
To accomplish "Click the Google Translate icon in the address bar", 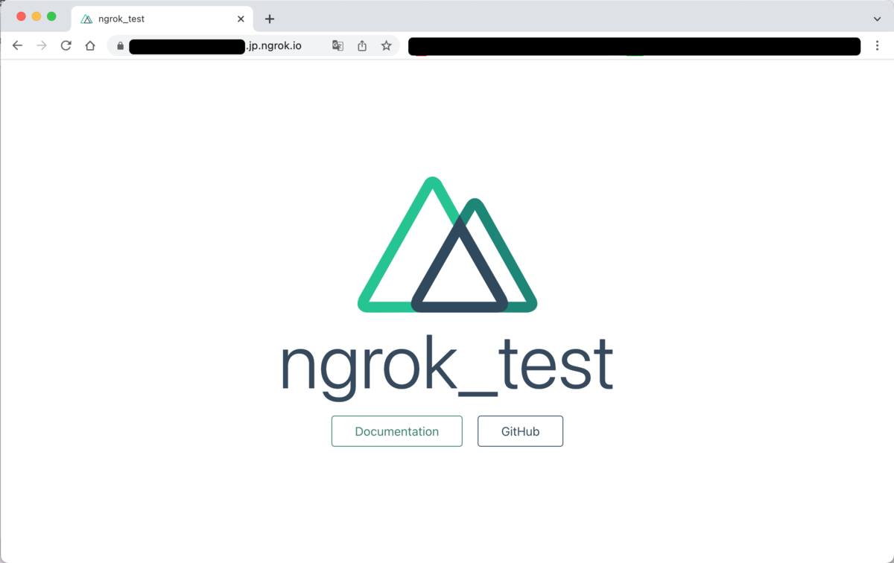I will 337,45.
